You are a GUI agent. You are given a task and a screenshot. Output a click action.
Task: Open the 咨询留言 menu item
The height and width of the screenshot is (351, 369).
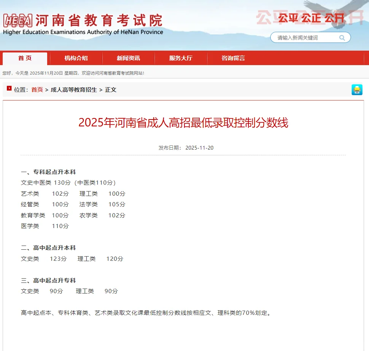coord(232,58)
